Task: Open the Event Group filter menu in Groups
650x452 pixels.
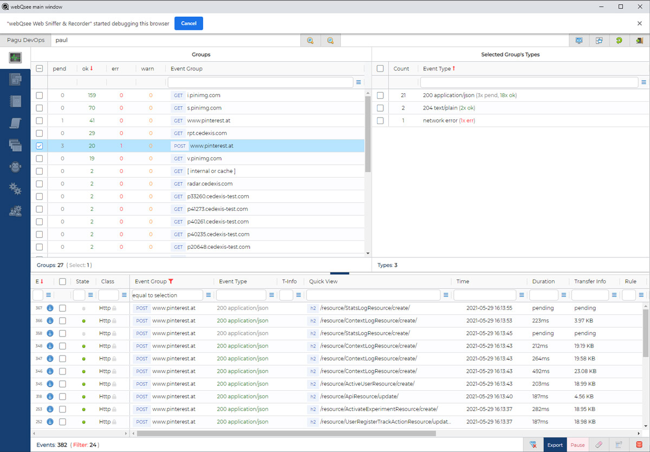Action: [359, 82]
